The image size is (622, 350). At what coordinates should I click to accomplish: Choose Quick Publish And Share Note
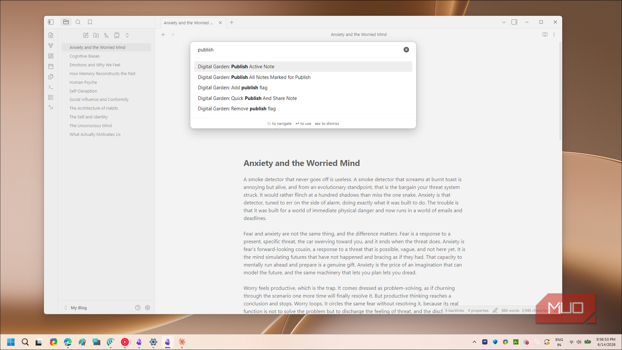click(x=303, y=98)
